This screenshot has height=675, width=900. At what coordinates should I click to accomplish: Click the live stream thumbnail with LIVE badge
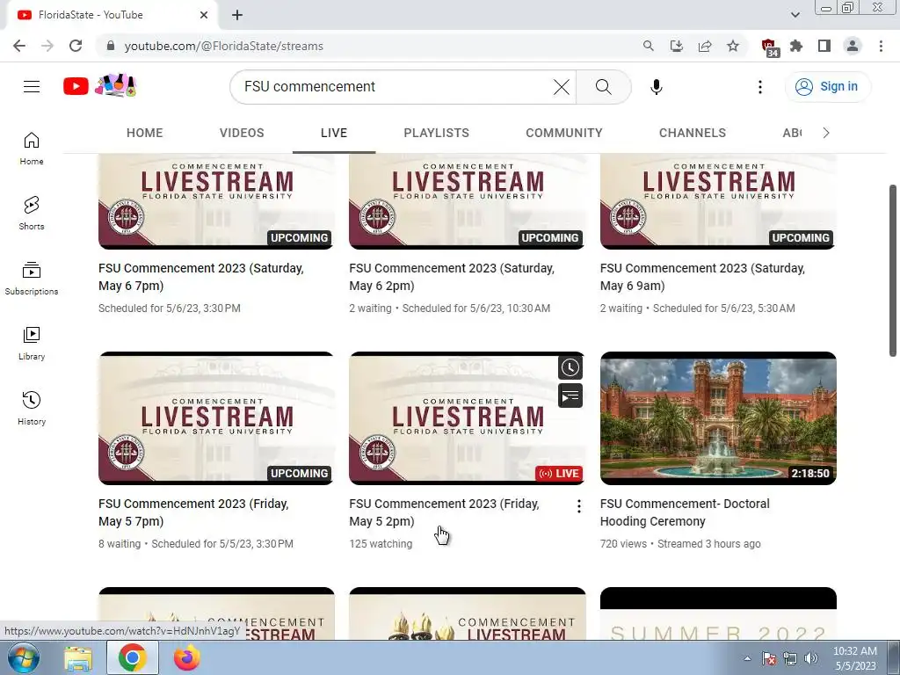click(468, 418)
